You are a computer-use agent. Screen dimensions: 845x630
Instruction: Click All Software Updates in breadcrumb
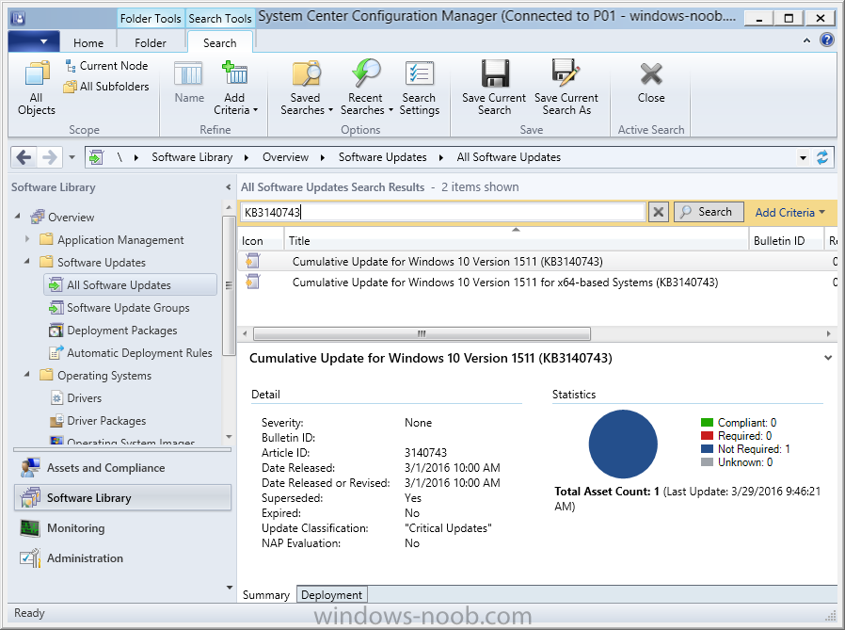point(509,157)
